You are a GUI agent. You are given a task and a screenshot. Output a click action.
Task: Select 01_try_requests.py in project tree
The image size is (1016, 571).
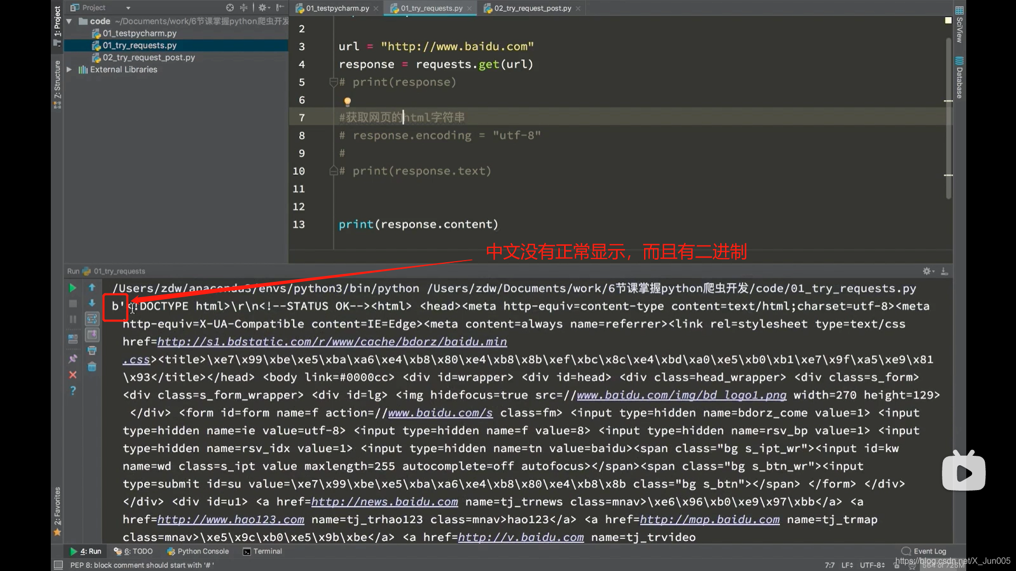tap(139, 45)
